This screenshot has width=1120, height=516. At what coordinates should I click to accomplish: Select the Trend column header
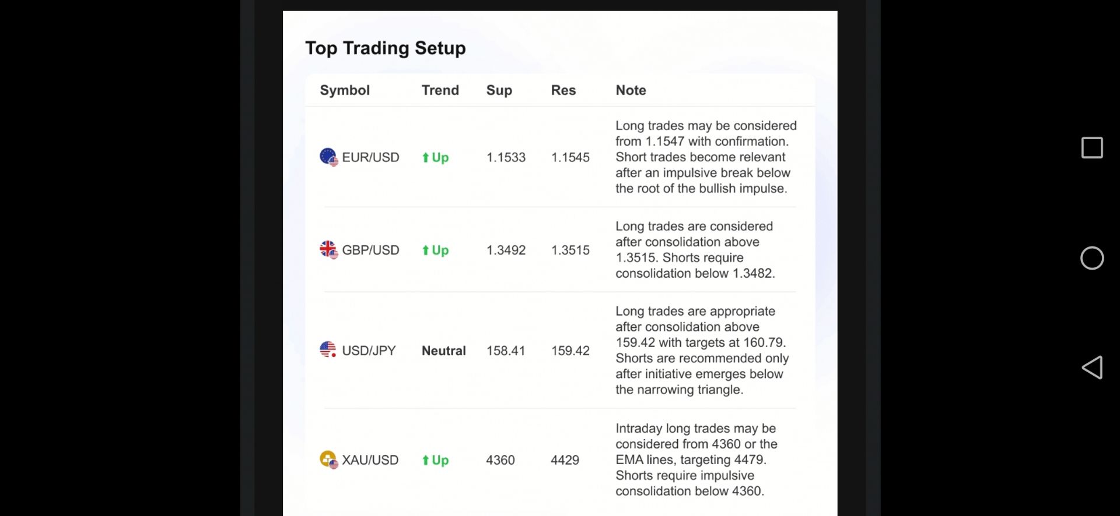coord(440,90)
